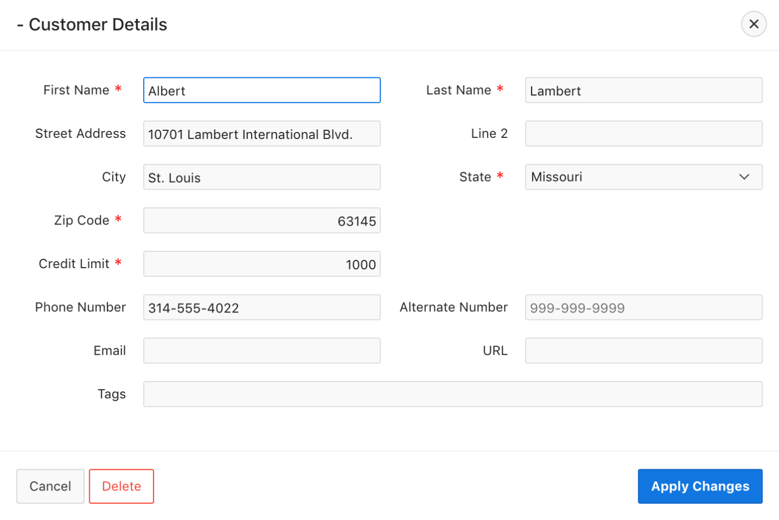Select the Street Address input field
779x520 pixels.
261,134
